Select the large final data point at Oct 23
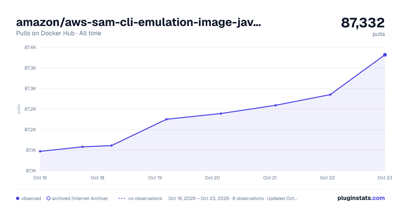Image resolution: width=401 pixels, height=210 pixels. (x=385, y=55)
